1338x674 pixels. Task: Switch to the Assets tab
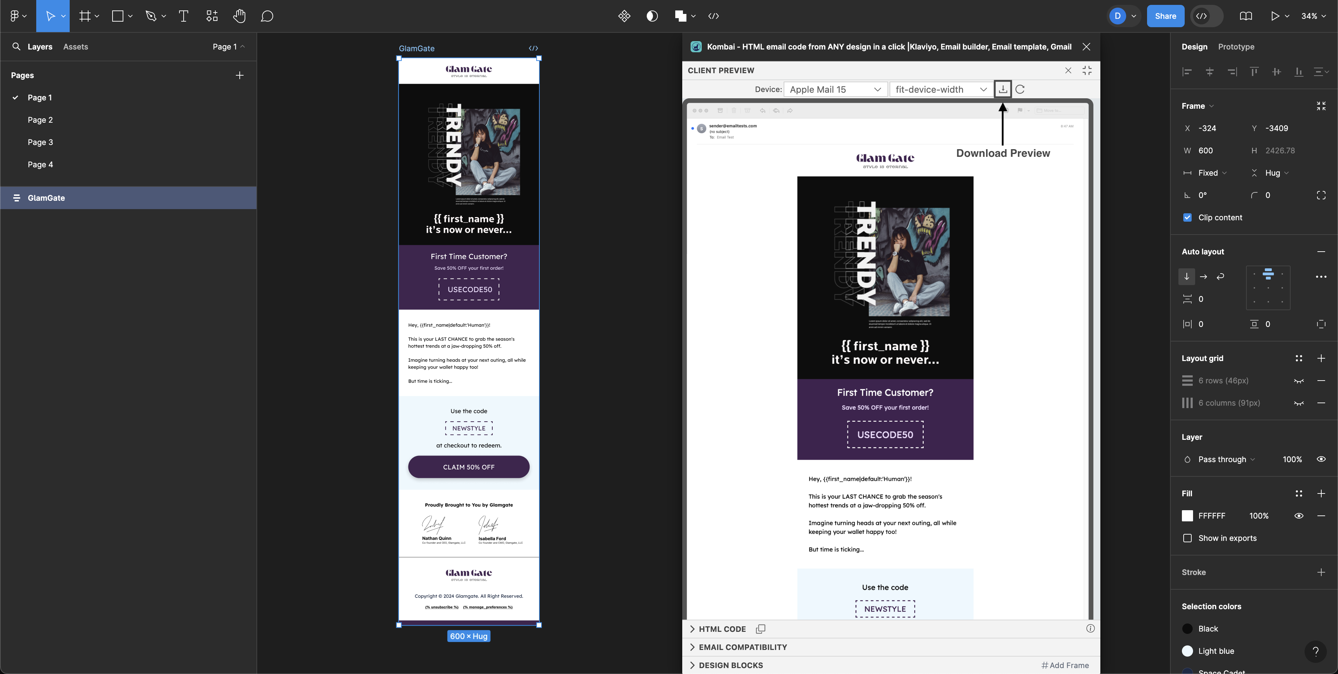coord(75,46)
